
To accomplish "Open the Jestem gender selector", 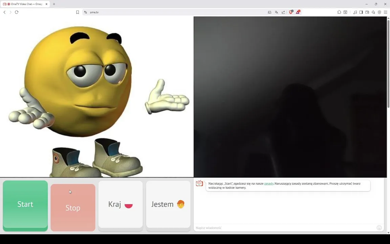I will click(168, 204).
